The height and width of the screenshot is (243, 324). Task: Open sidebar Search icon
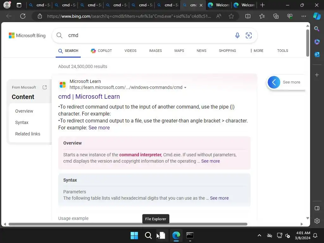(x=317, y=29)
